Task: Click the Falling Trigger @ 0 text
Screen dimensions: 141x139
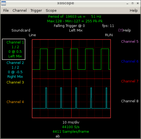Action: tap(69, 26)
